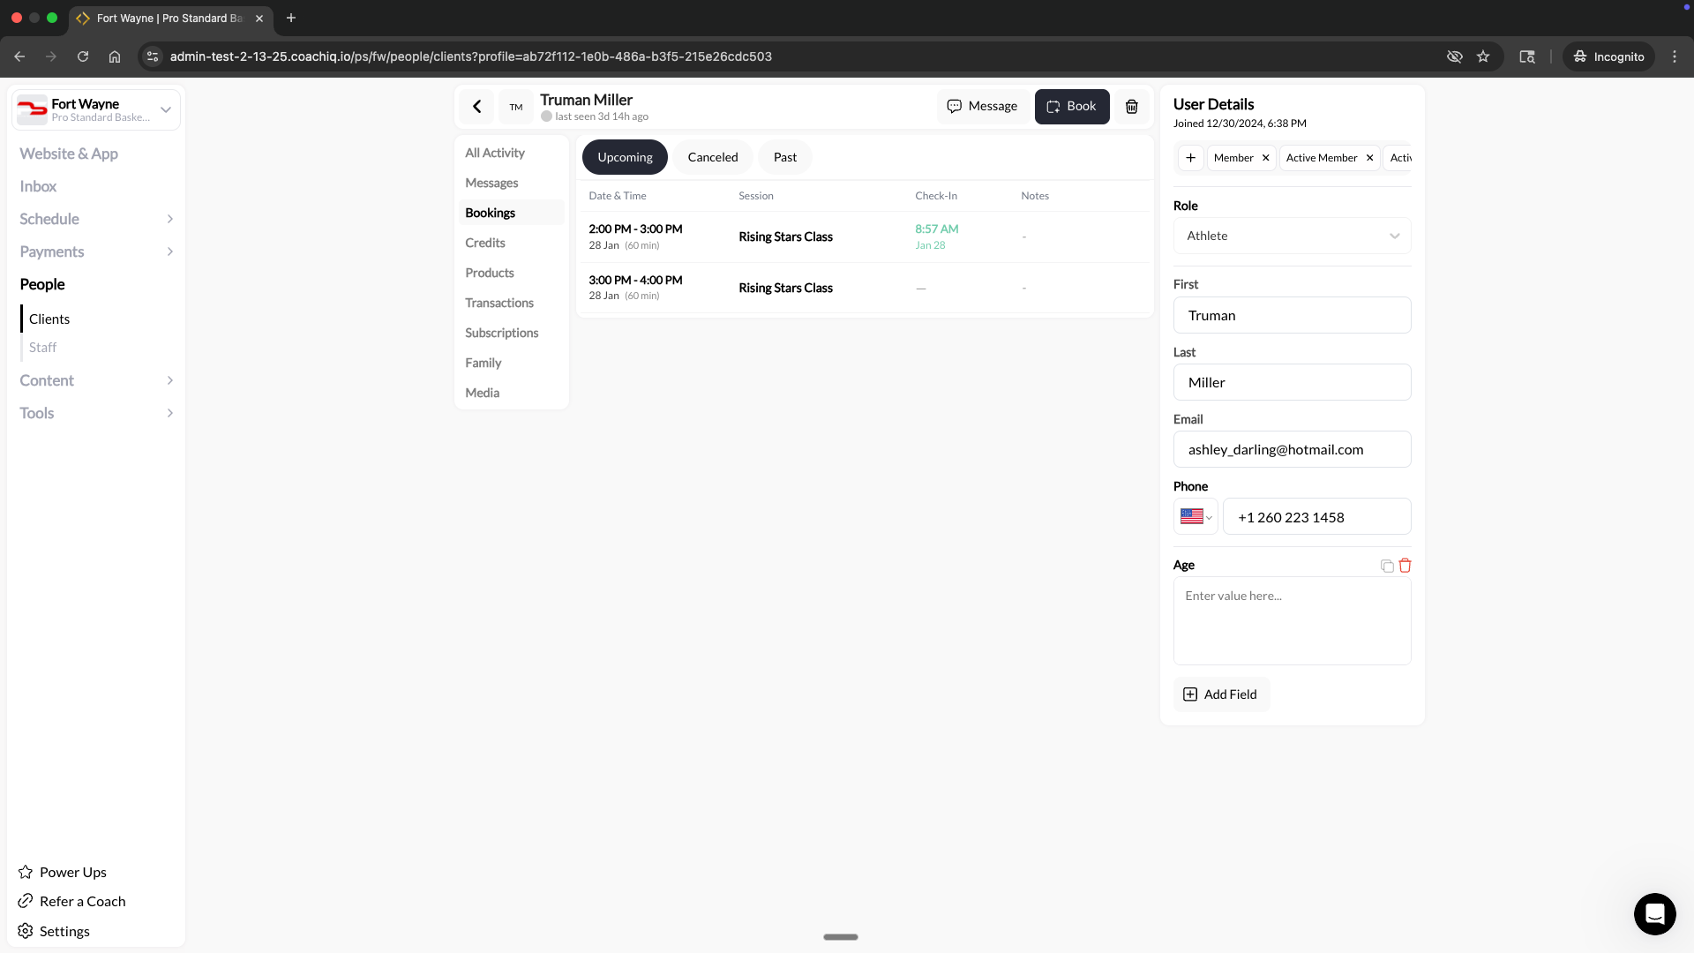Screen dimensions: 1694x953
Task: Remove the Age custom field
Action: (x=1404, y=566)
